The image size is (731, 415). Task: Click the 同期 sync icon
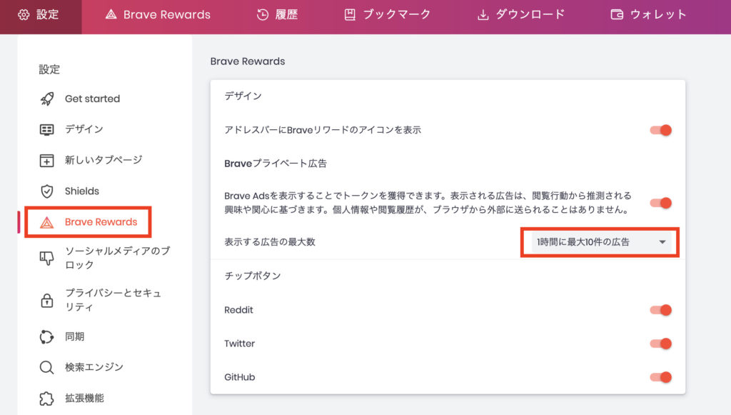click(x=46, y=336)
